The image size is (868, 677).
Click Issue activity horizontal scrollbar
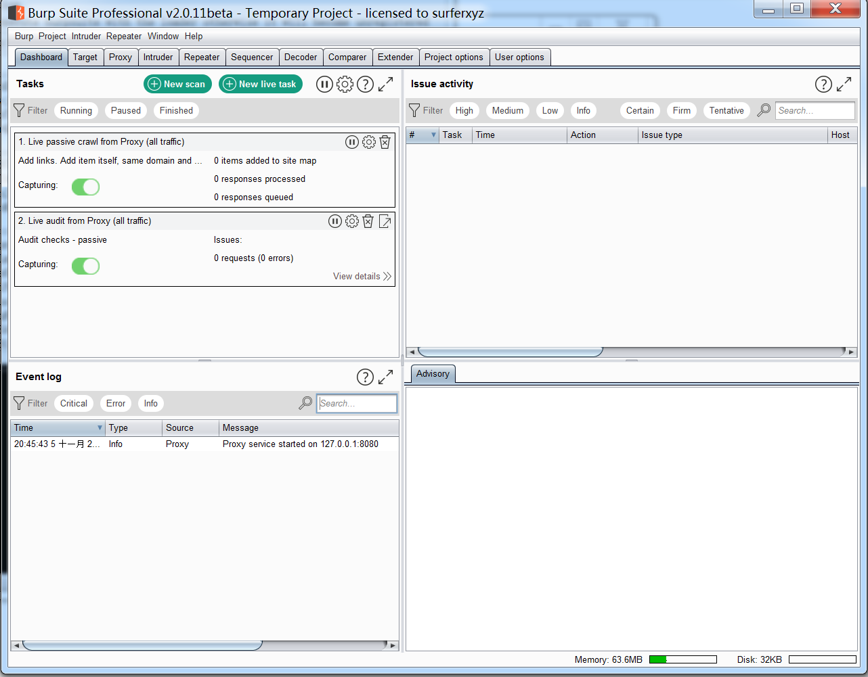[511, 352]
